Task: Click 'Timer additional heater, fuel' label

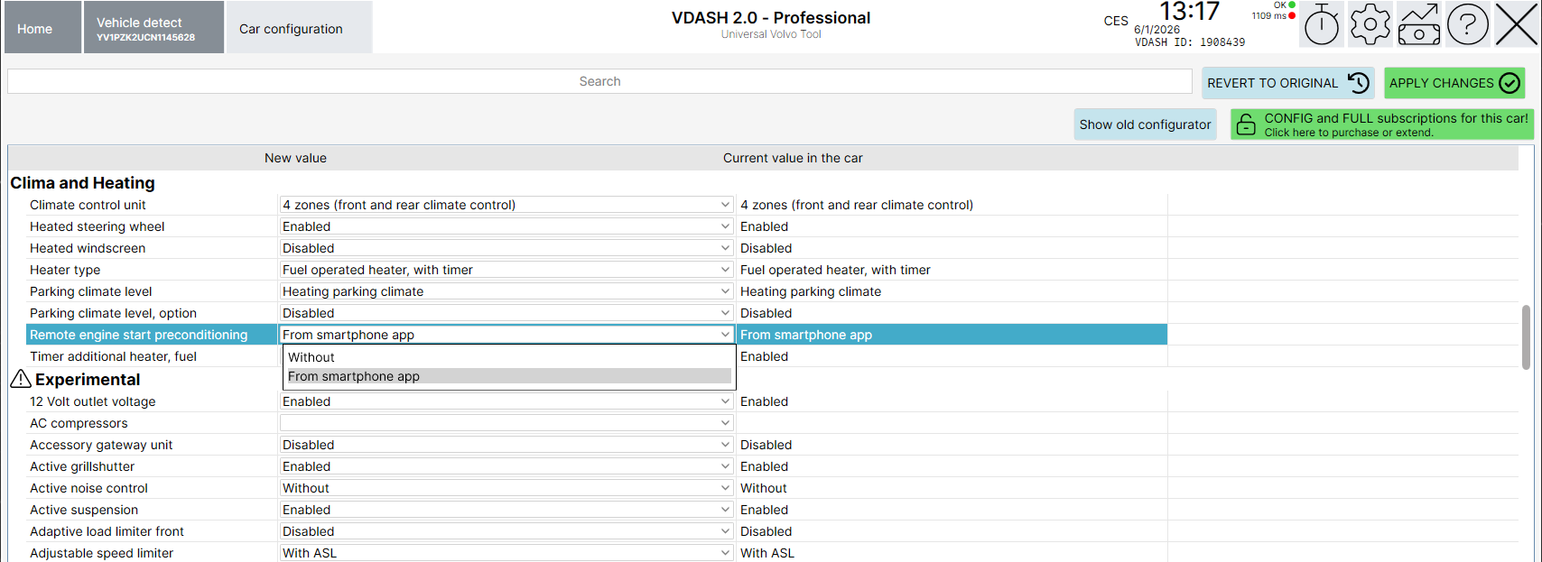Action: click(x=113, y=356)
